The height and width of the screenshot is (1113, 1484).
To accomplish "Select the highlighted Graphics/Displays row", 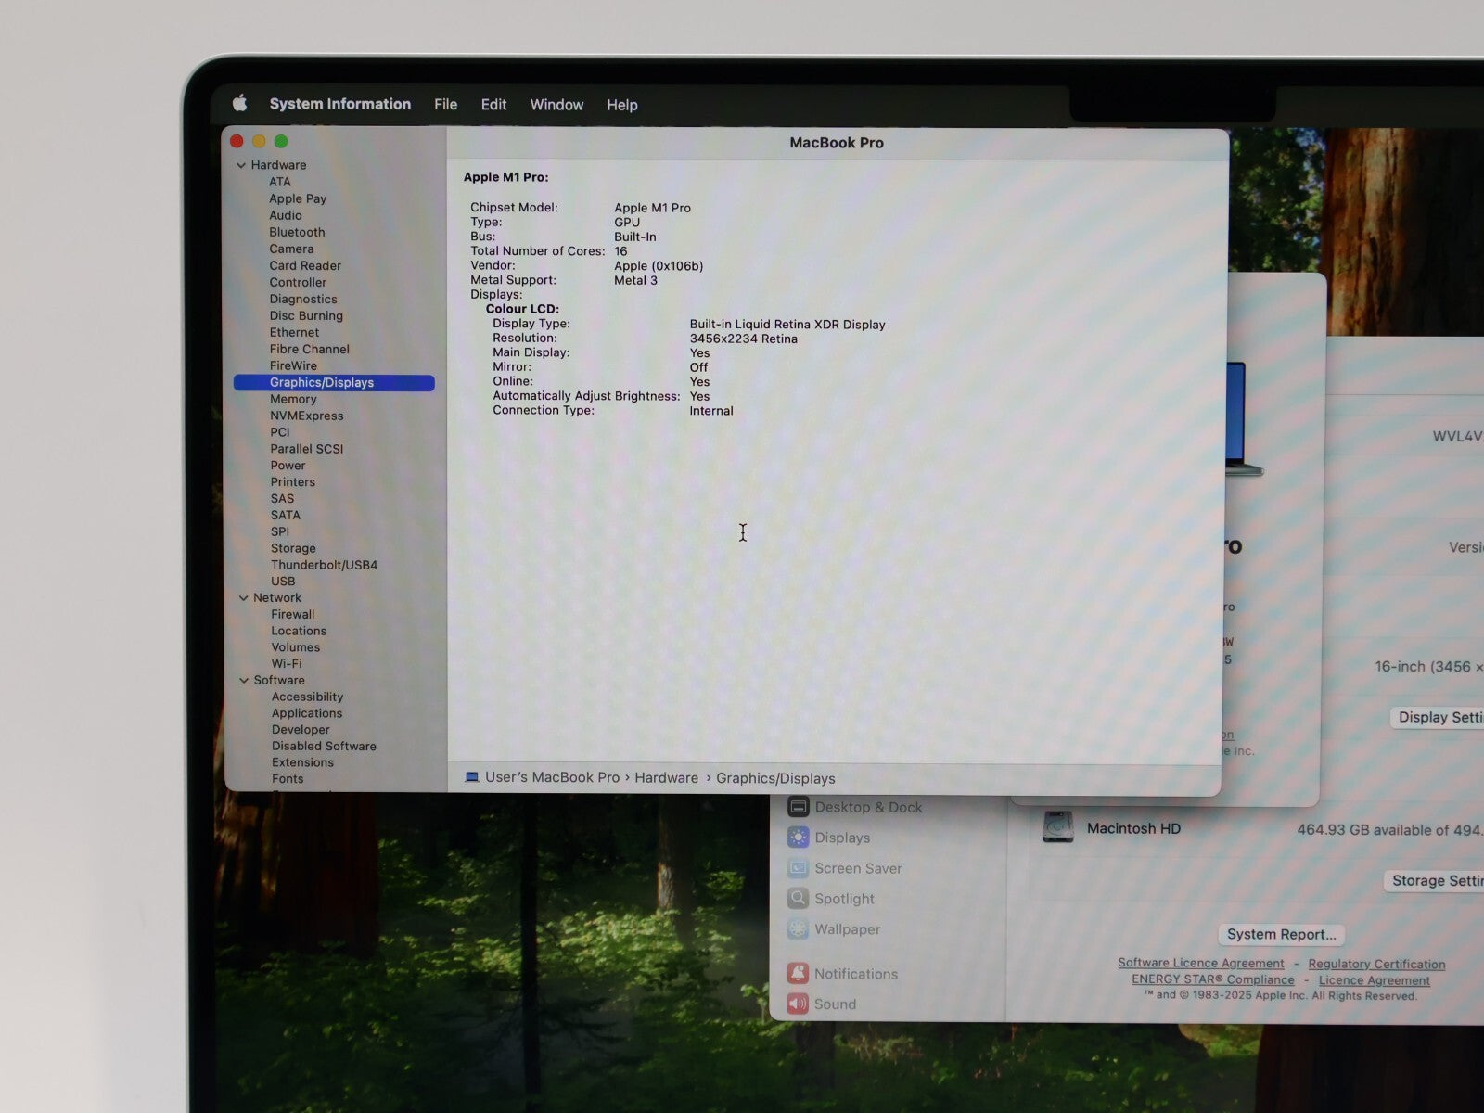I will coord(334,382).
